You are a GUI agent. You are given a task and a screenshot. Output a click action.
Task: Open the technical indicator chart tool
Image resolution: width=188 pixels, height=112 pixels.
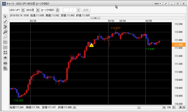tap(5, 42)
